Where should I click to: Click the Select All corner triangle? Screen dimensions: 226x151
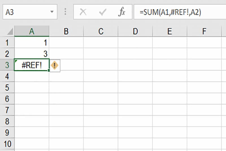[x=10, y=31]
